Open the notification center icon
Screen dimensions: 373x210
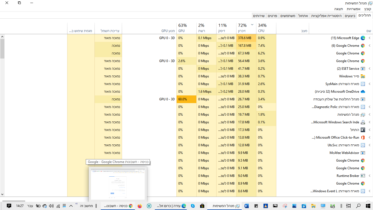tap(9, 206)
